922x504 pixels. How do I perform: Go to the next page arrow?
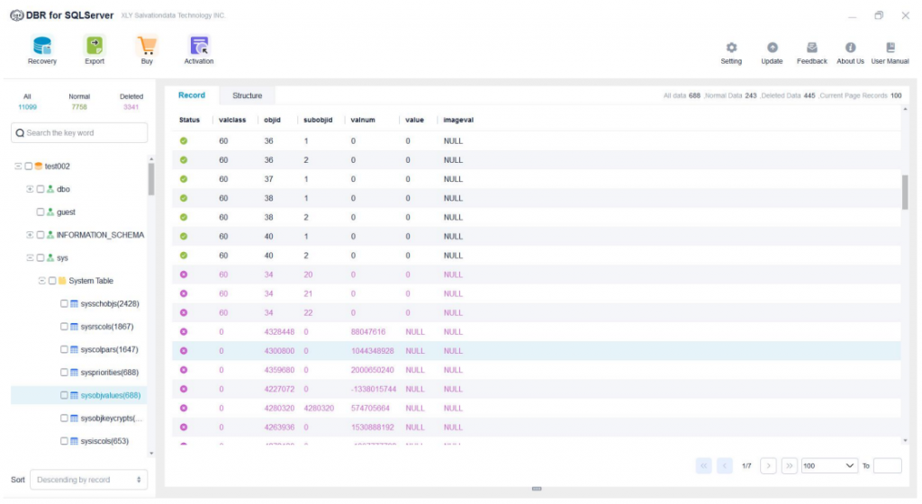(768, 466)
